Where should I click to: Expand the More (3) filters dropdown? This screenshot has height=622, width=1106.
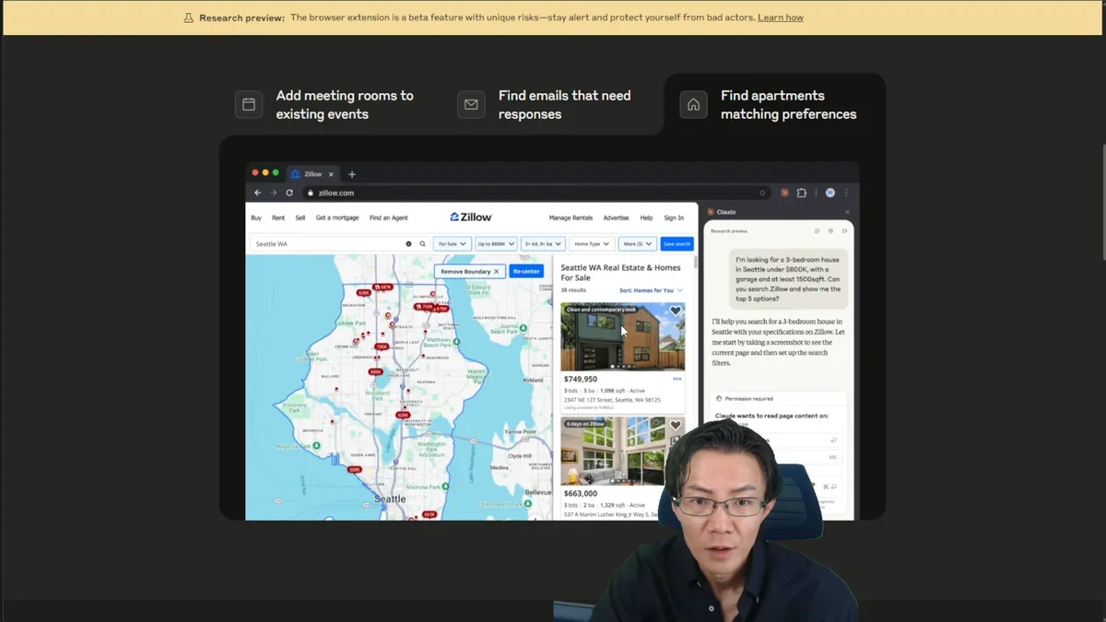tap(637, 244)
